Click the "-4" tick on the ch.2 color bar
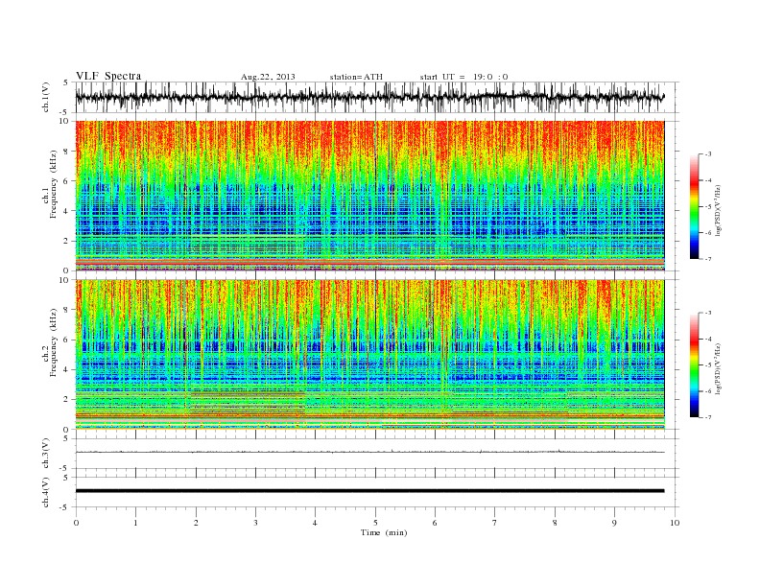This screenshot has height=587, width=760. click(x=708, y=339)
